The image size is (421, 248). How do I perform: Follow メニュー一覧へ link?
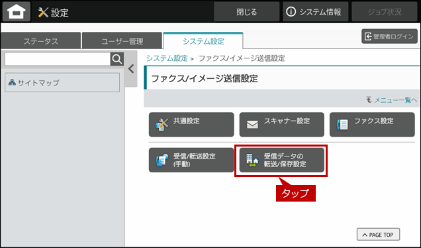[392, 100]
